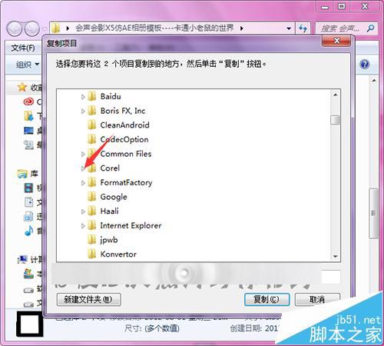Open Videos library icon in sidebar
This screenshot has height=346, width=384.
[x=28, y=188]
